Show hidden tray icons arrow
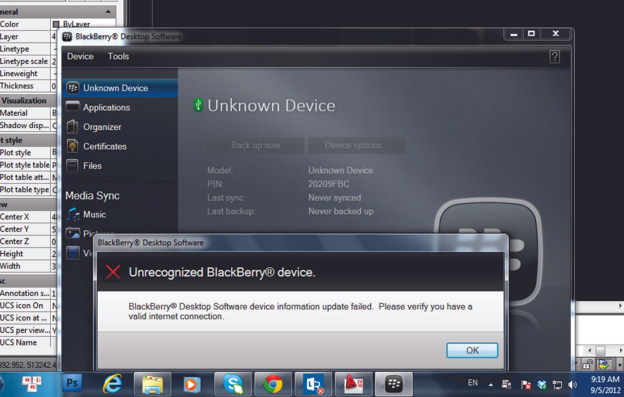This screenshot has height=397, width=624. tap(490, 385)
